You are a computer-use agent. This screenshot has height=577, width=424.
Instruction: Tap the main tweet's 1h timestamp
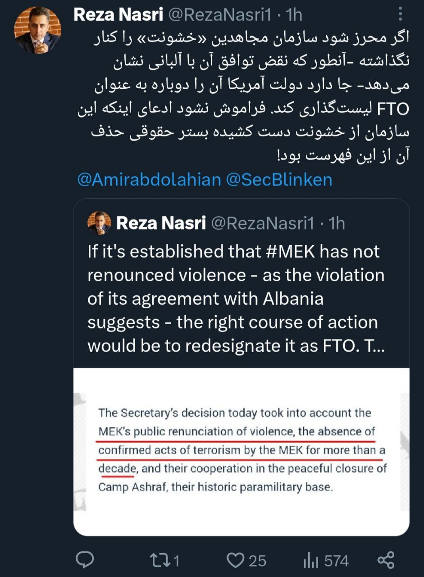[x=294, y=15]
